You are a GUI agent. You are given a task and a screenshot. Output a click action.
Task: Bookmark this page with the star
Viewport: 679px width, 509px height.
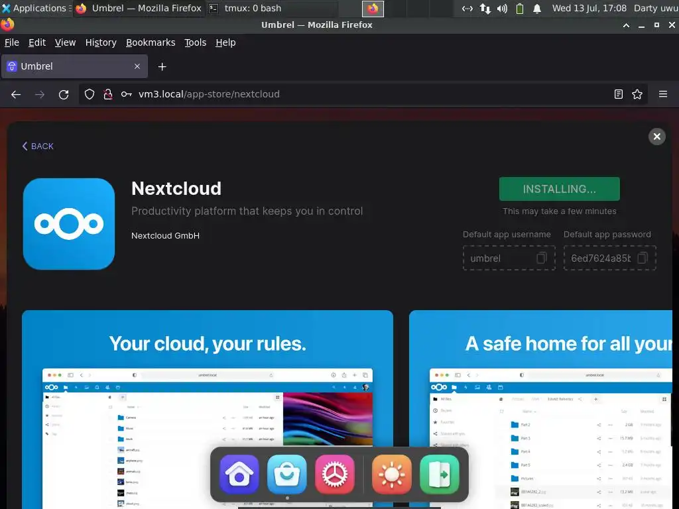coord(637,94)
